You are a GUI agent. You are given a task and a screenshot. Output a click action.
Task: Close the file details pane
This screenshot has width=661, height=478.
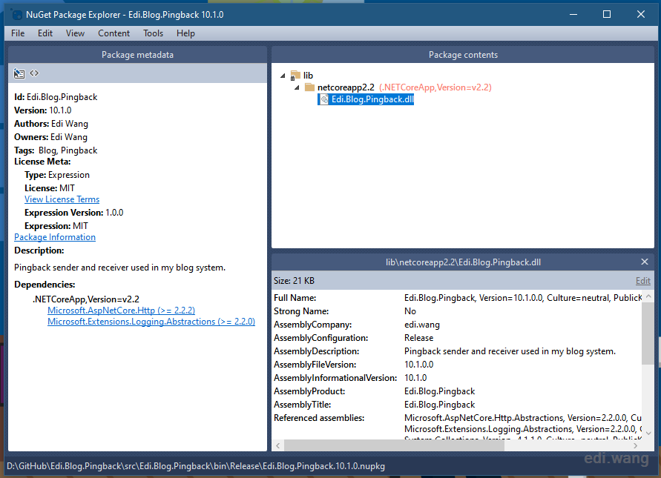[x=645, y=262]
